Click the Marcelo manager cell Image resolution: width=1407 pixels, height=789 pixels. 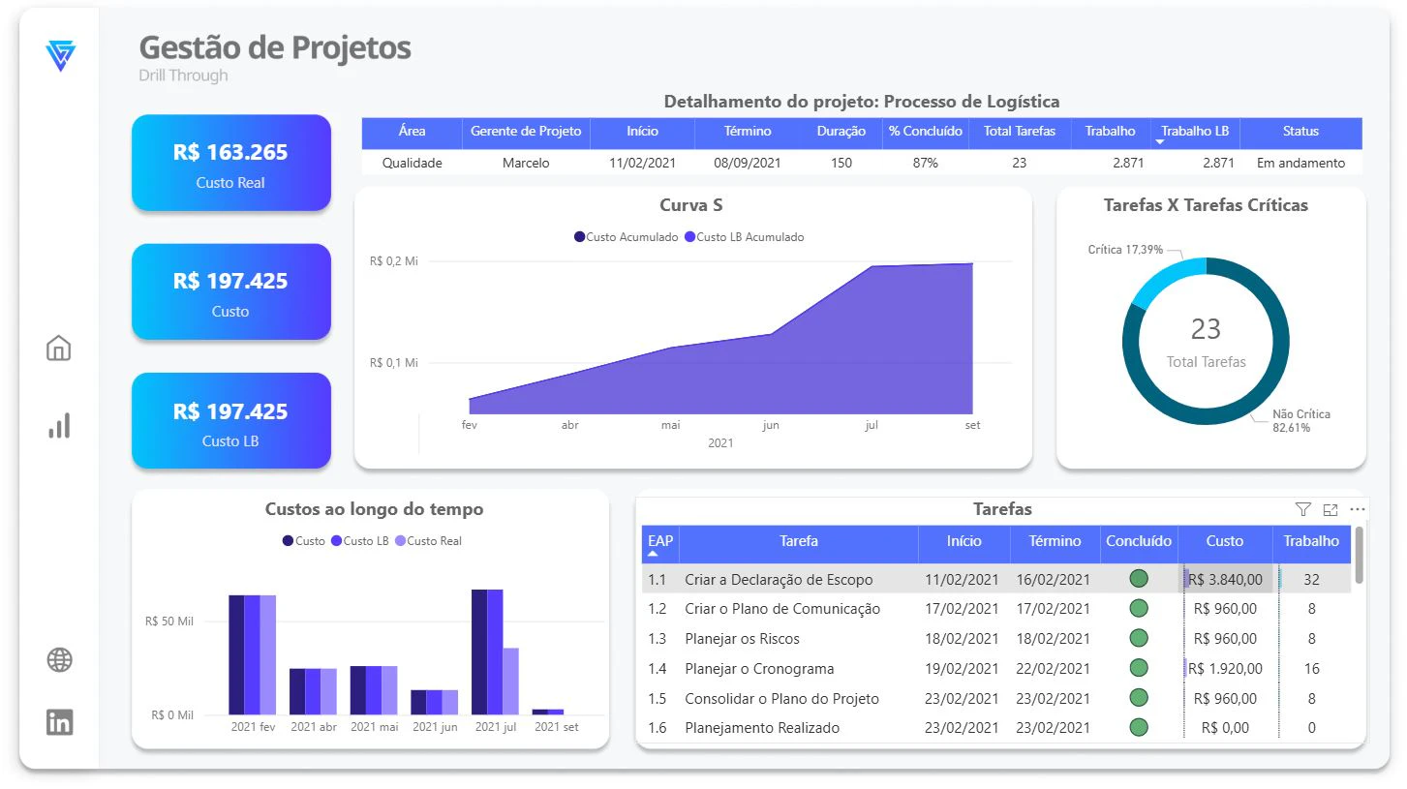(x=526, y=163)
